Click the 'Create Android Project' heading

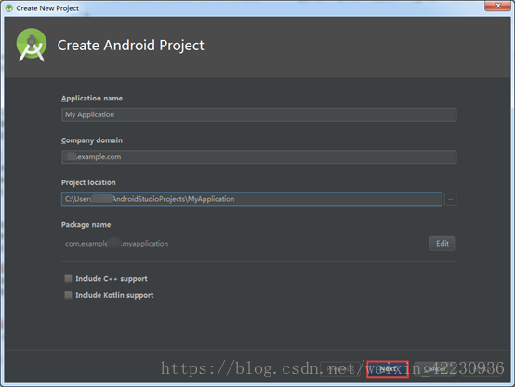[131, 46]
